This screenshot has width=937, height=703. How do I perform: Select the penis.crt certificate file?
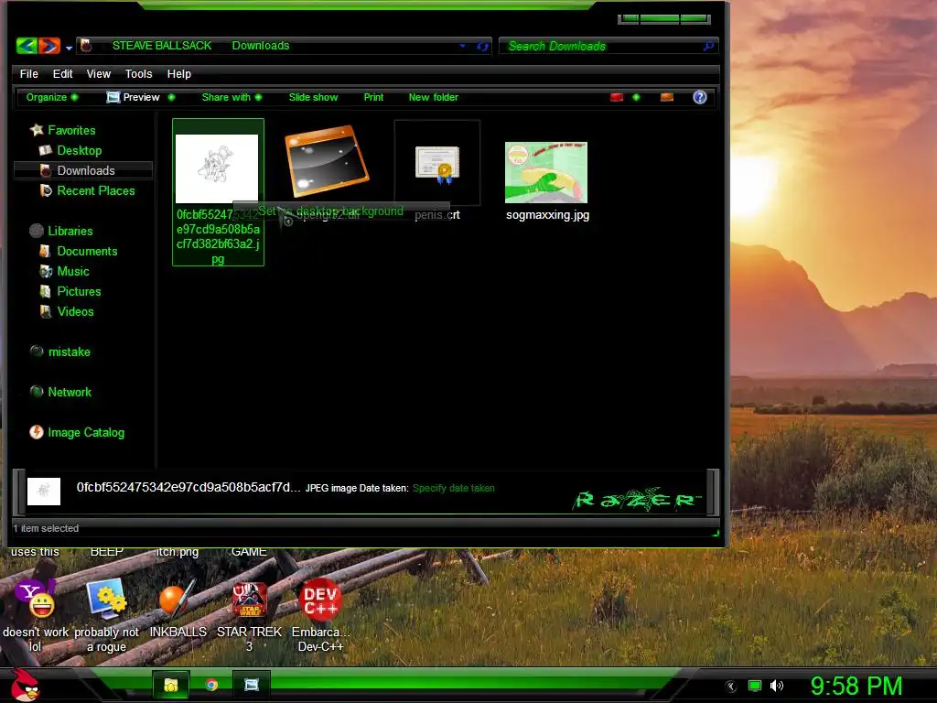coord(437,163)
